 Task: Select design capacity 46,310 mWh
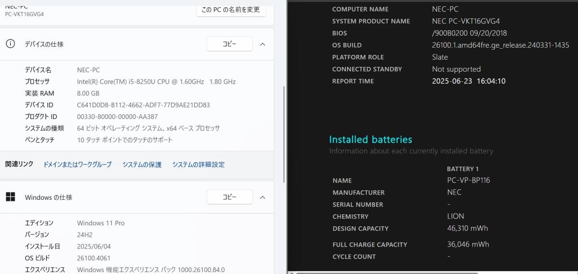[467, 228]
